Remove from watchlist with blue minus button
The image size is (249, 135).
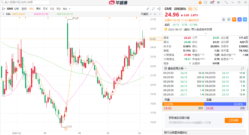coord(245,20)
